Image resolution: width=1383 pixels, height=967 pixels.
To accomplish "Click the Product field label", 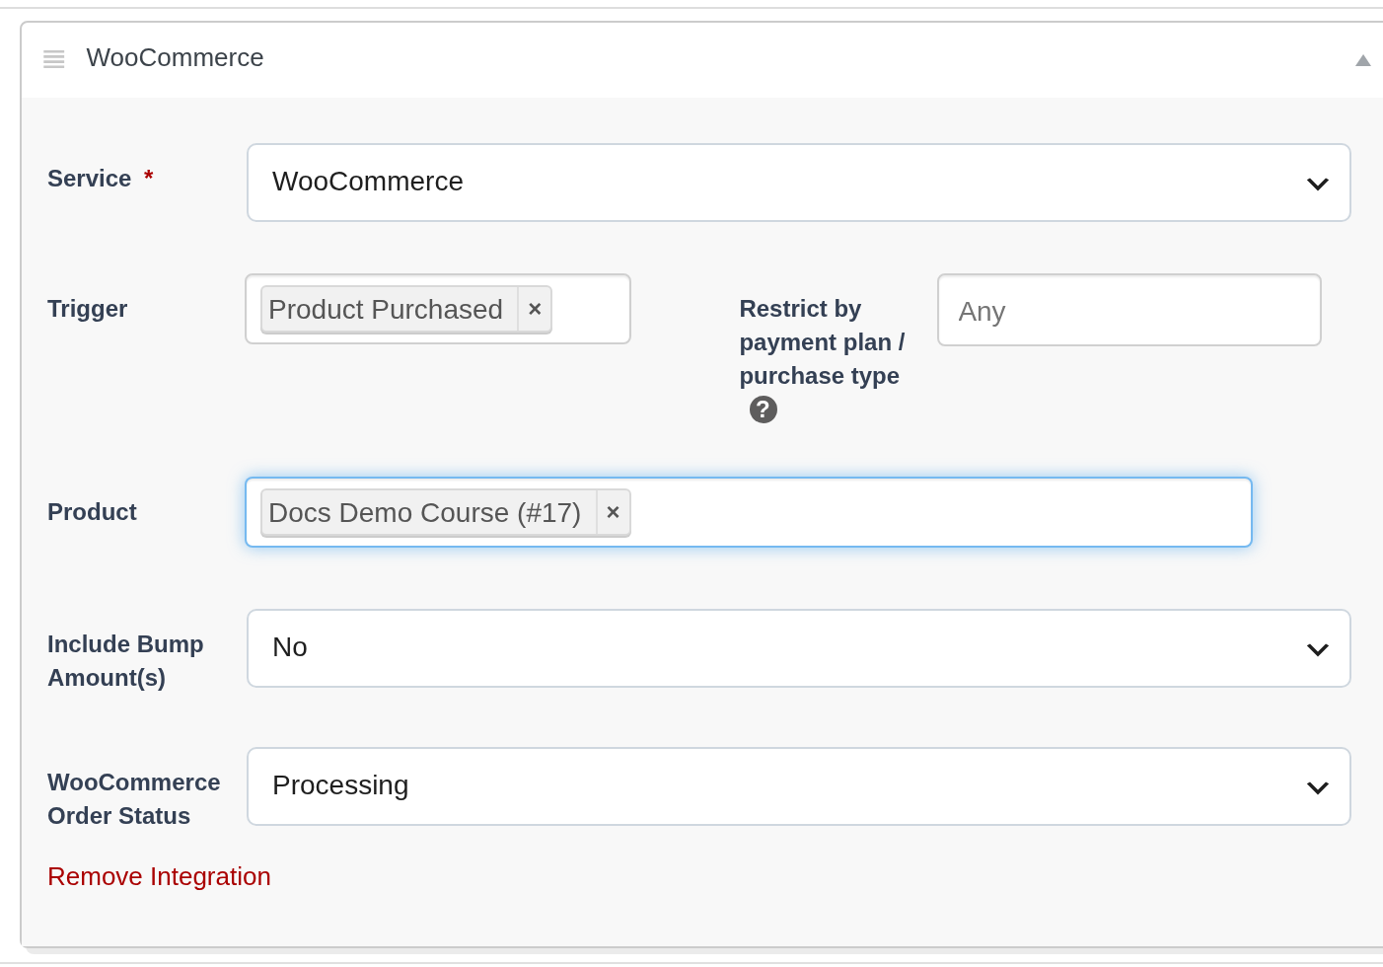I will click(92, 512).
